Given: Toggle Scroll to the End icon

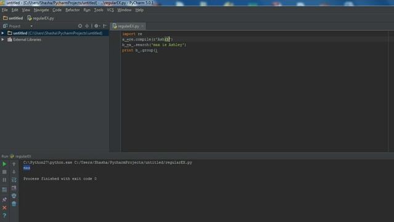Looking at the screenshot, I should (x=14, y=188).
